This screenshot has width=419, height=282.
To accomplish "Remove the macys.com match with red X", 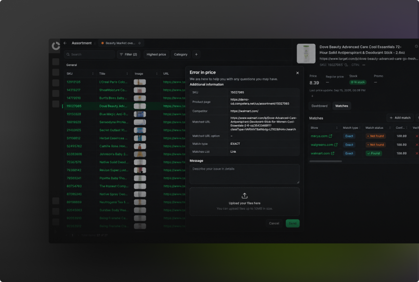I will (x=417, y=136).
